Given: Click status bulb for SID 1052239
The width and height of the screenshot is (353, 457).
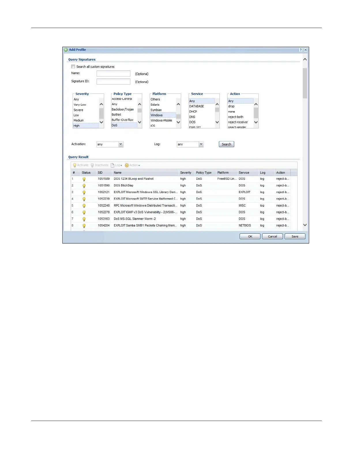Looking at the screenshot, I should click(84, 199).
